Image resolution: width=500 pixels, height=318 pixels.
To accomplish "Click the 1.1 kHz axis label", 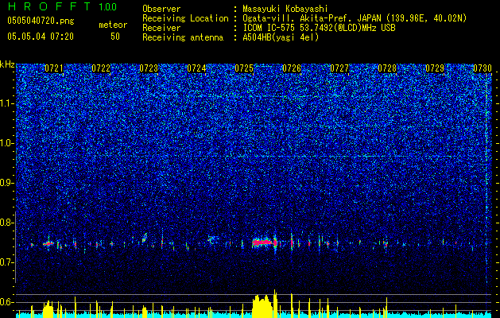I will (7, 103).
